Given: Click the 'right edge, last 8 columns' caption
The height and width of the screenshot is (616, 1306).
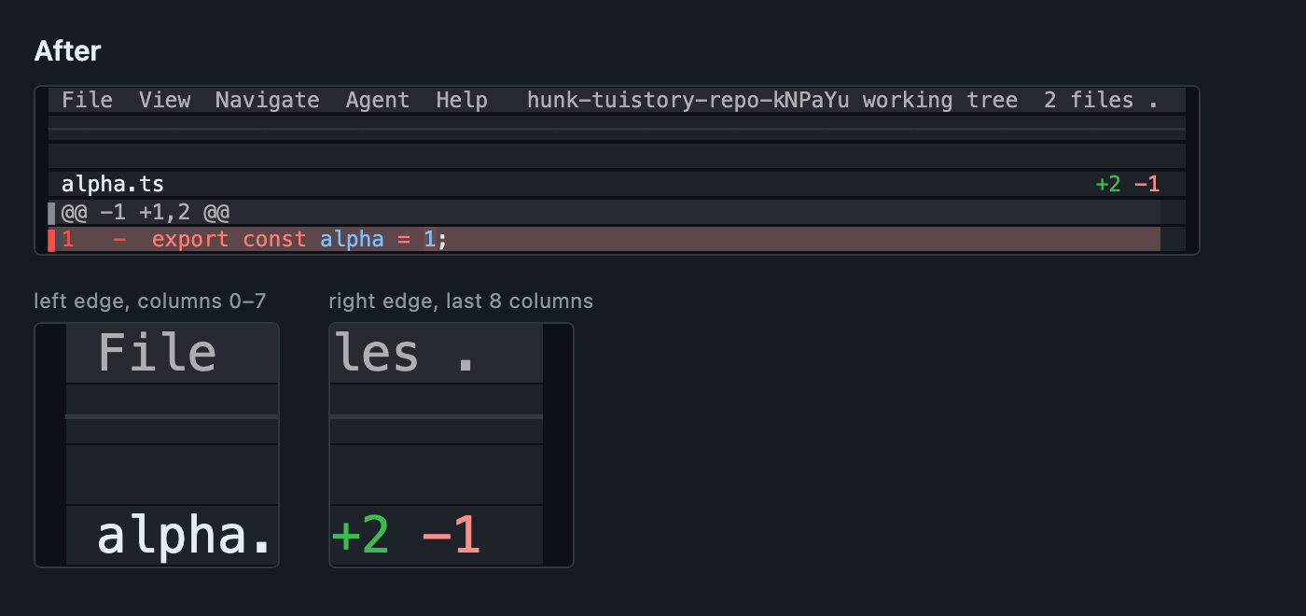Looking at the screenshot, I should click(x=461, y=301).
